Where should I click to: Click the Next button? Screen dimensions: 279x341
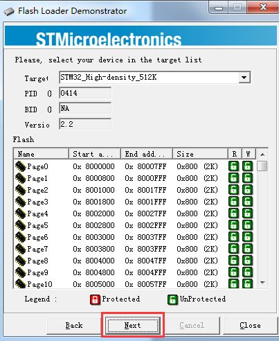coord(133,325)
